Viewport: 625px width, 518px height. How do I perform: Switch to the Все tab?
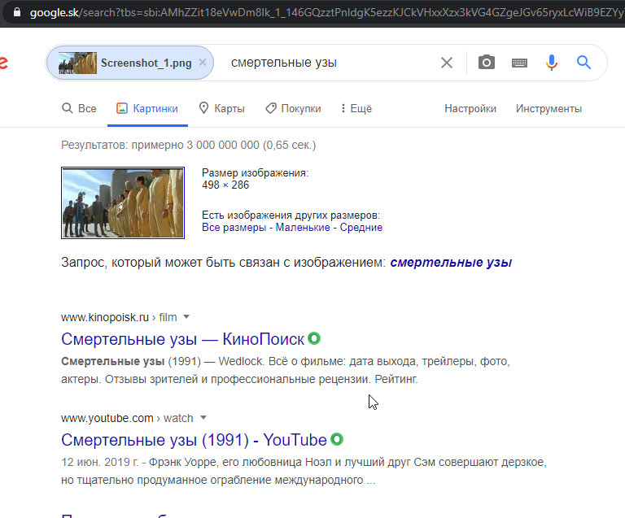click(79, 108)
